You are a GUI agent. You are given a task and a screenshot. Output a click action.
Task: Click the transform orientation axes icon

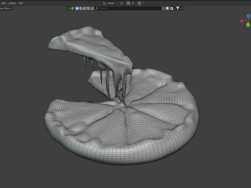(x=105, y=3)
